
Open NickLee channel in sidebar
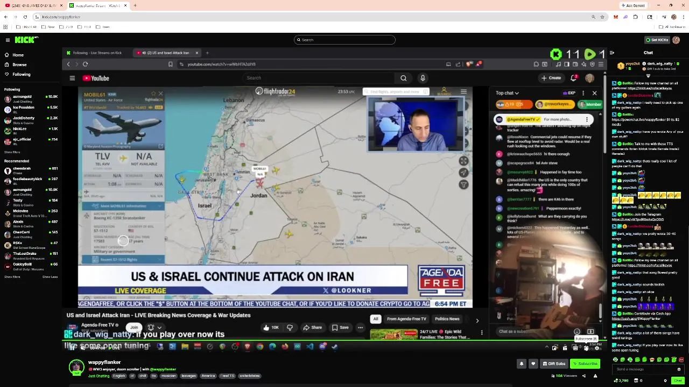pos(30,131)
